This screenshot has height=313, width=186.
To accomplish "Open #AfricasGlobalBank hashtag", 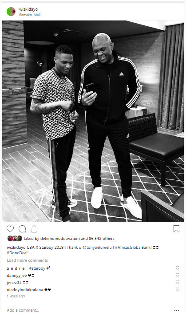I will pyautogui.click(x=133, y=248).
